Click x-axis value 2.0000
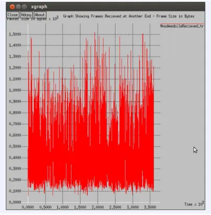 pyautogui.click(x=98, y=207)
